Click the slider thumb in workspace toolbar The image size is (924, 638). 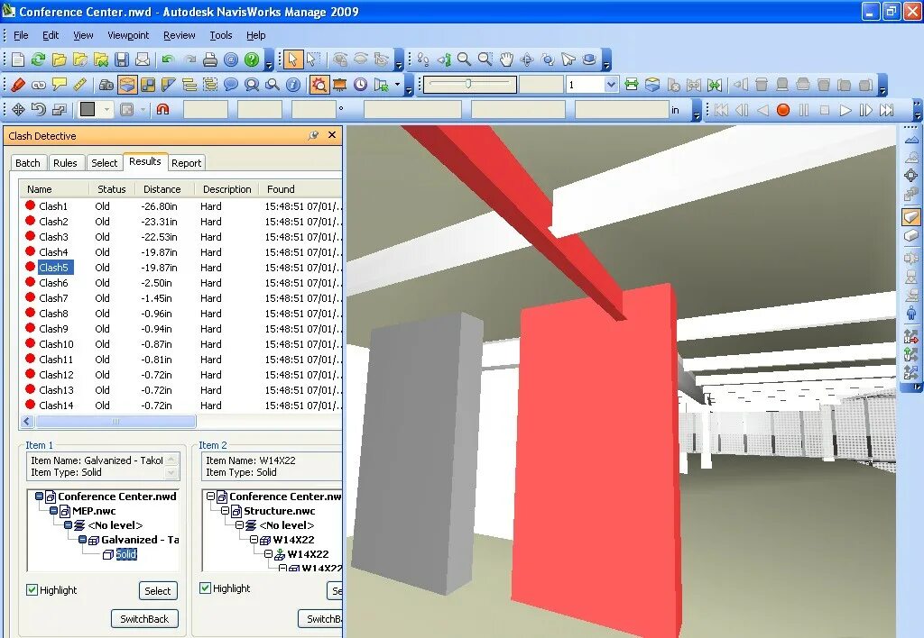[x=468, y=84]
